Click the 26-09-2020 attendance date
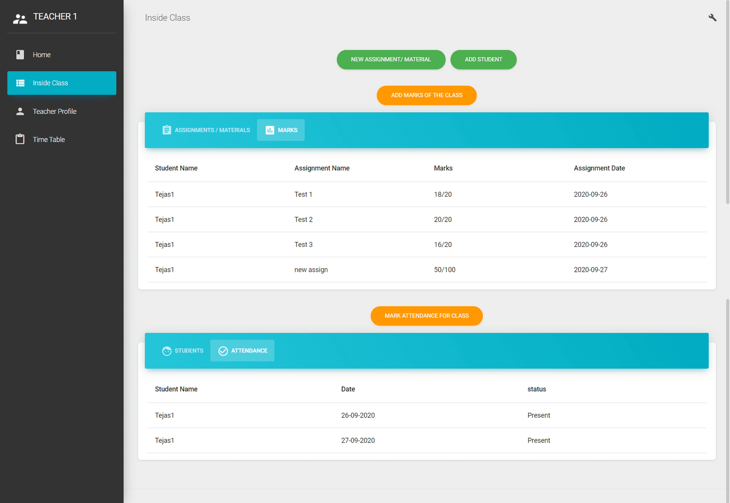Viewport: 730px width, 503px height. pyautogui.click(x=358, y=416)
